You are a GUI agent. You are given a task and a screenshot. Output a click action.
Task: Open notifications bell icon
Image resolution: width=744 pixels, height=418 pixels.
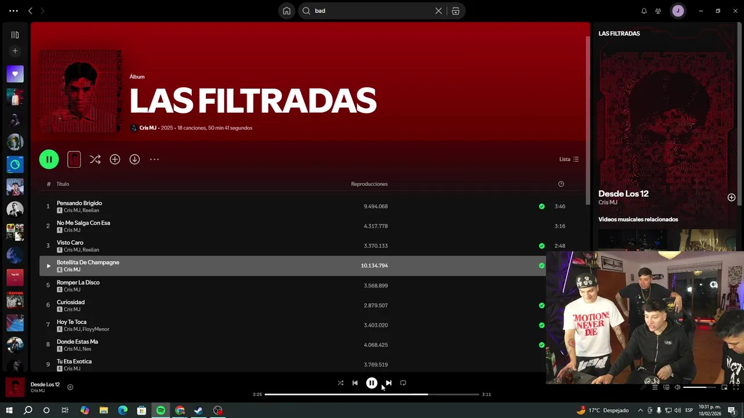(x=644, y=10)
